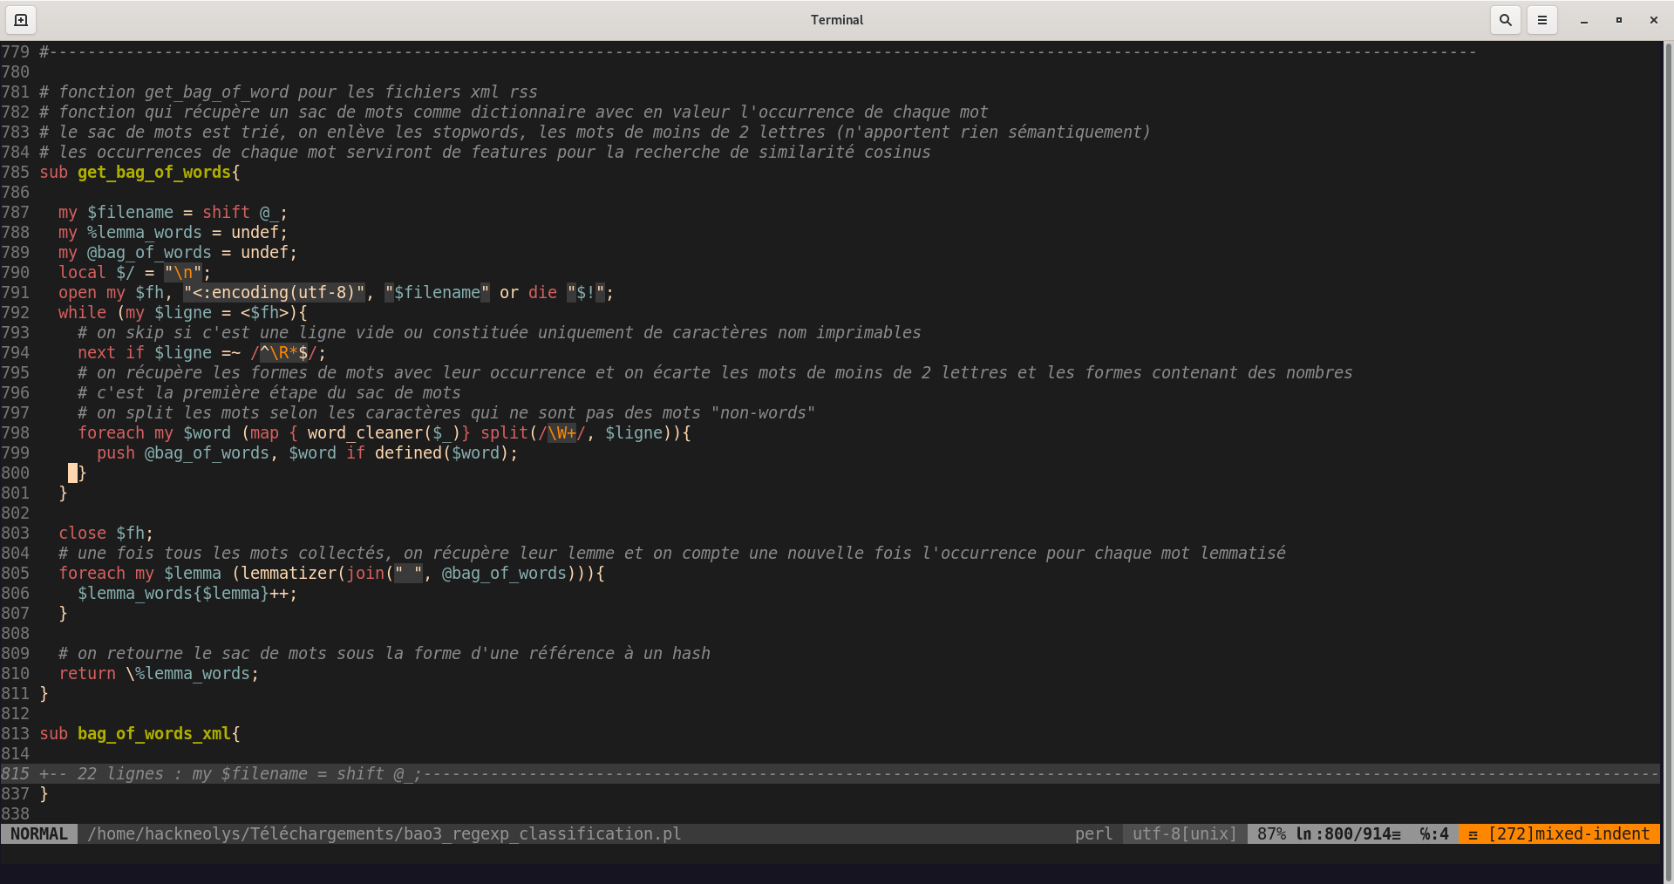Click the comment on line 793

coord(500,332)
